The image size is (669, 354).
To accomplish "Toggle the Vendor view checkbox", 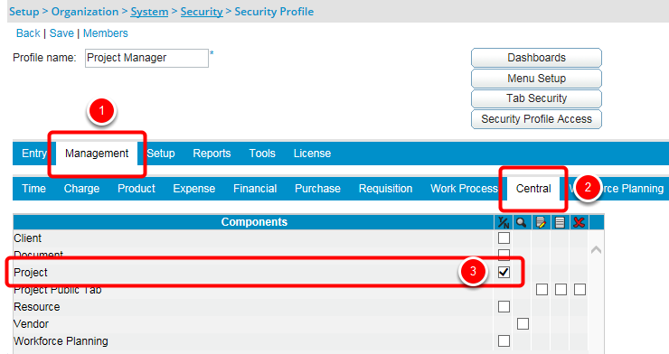I will point(523,324).
